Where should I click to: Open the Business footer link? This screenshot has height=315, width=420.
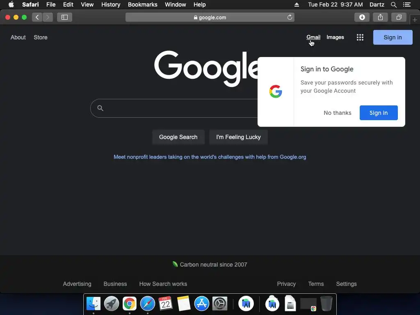[115, 284]
